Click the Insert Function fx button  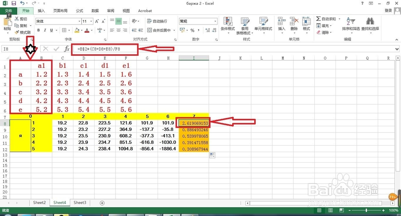pos(67,49)
